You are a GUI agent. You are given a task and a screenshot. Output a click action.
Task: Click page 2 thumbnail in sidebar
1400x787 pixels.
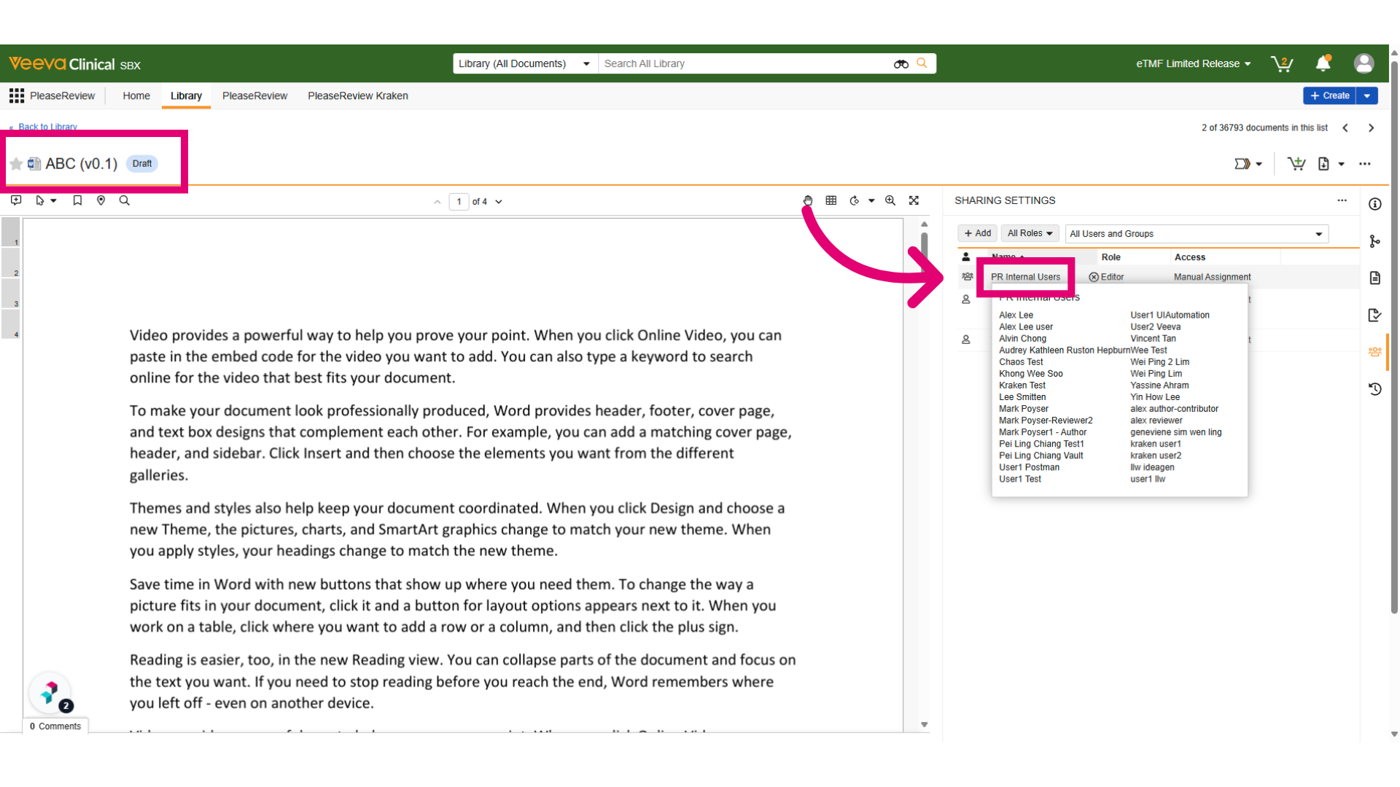coord(10,263)
